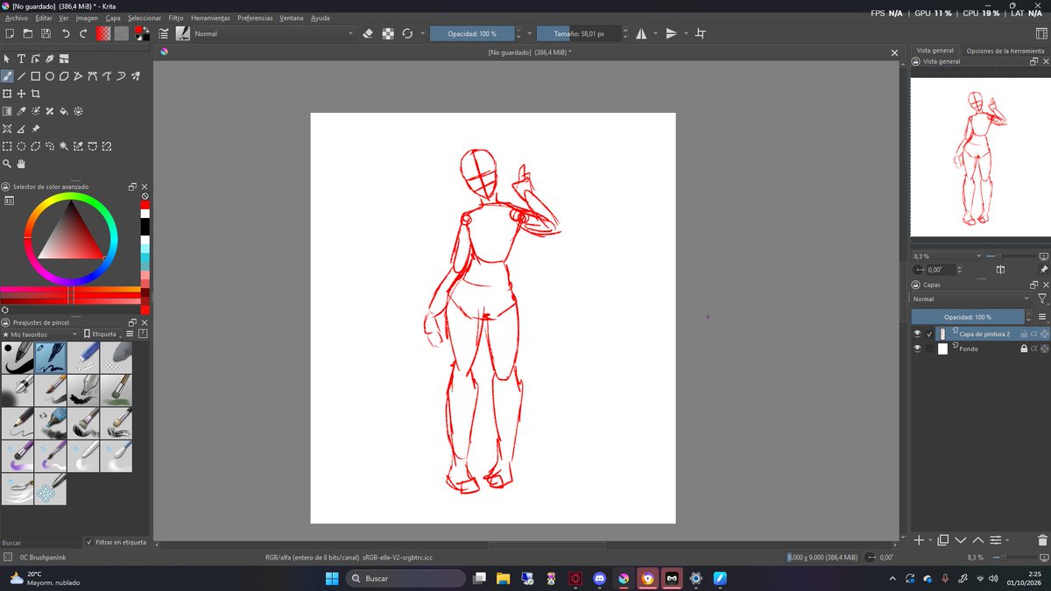Select the Elliptical Selection tool

tap(21, 146)
